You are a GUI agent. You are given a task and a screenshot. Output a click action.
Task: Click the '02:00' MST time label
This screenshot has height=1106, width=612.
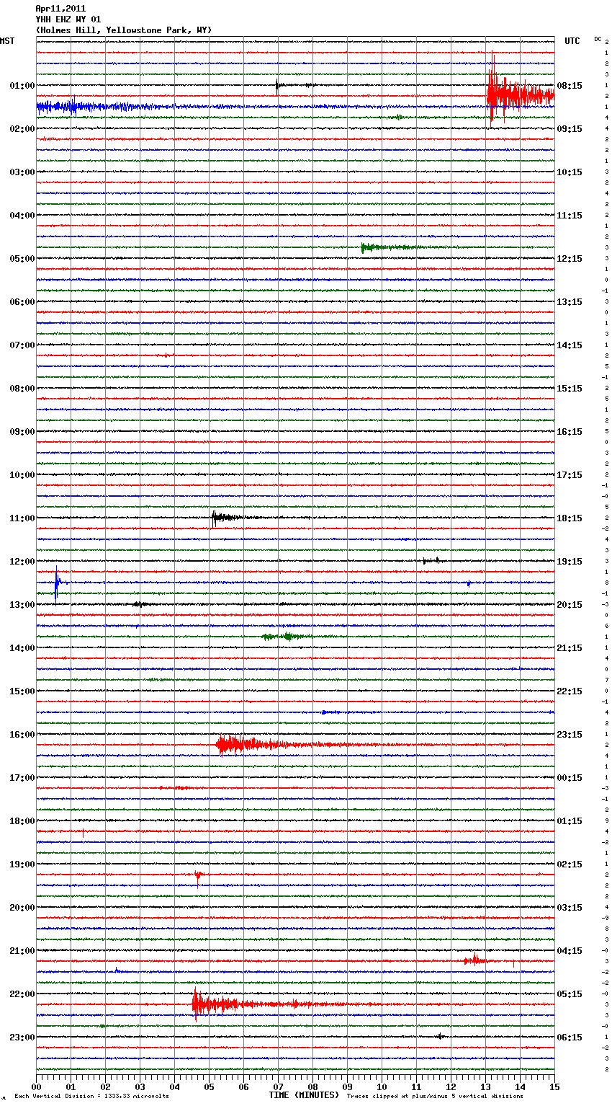(x=22, y=129)
